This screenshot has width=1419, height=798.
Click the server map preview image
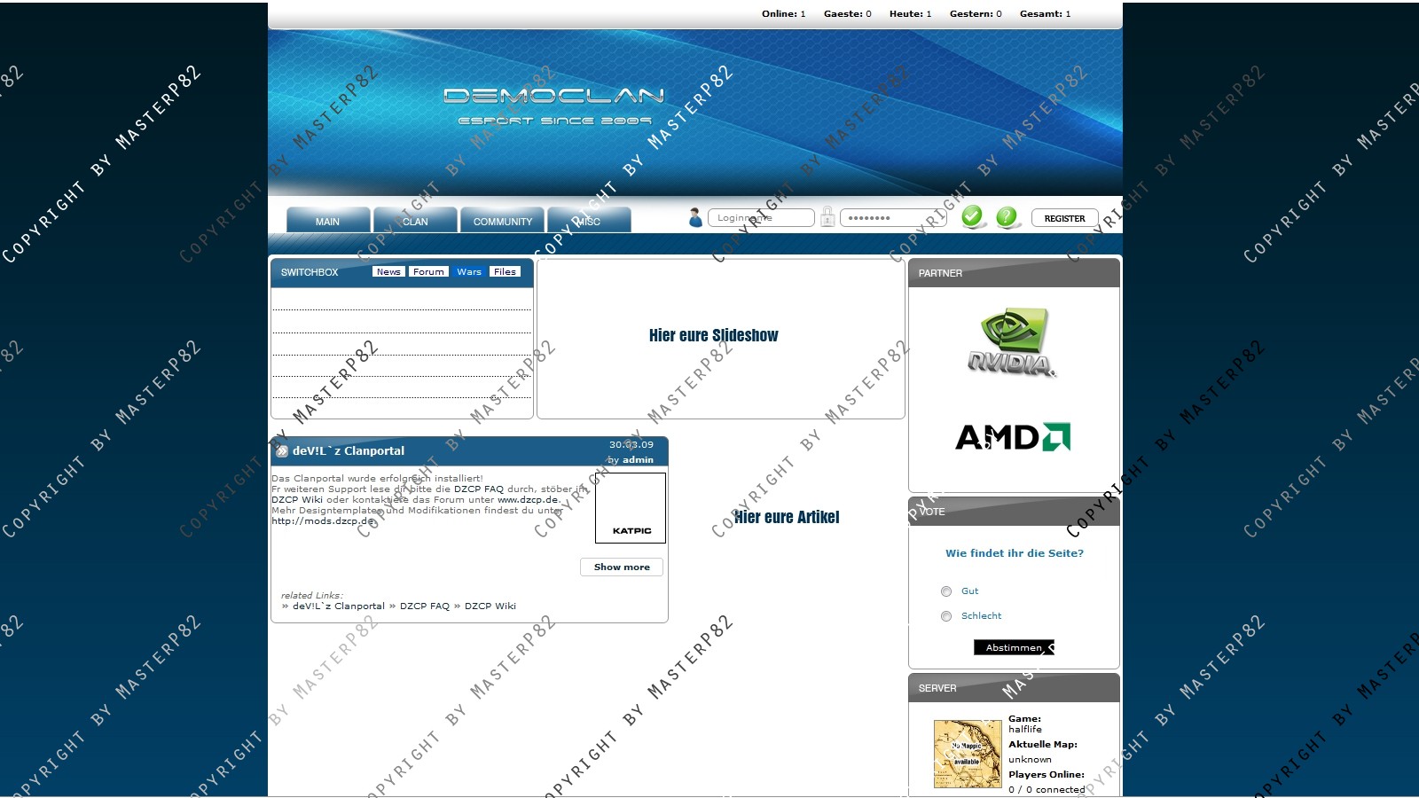[x=967, y=754]
